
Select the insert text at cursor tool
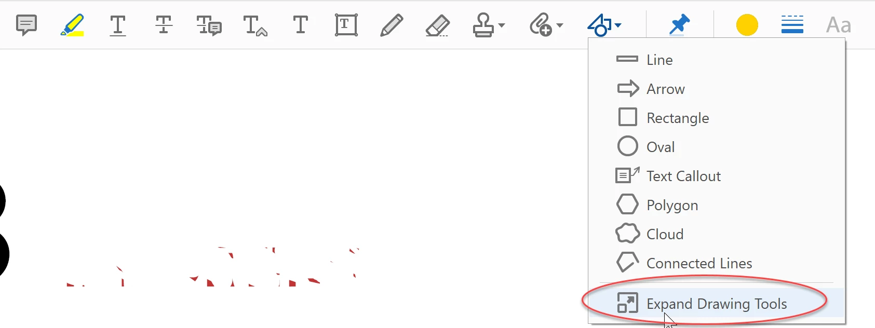[255, 25]
